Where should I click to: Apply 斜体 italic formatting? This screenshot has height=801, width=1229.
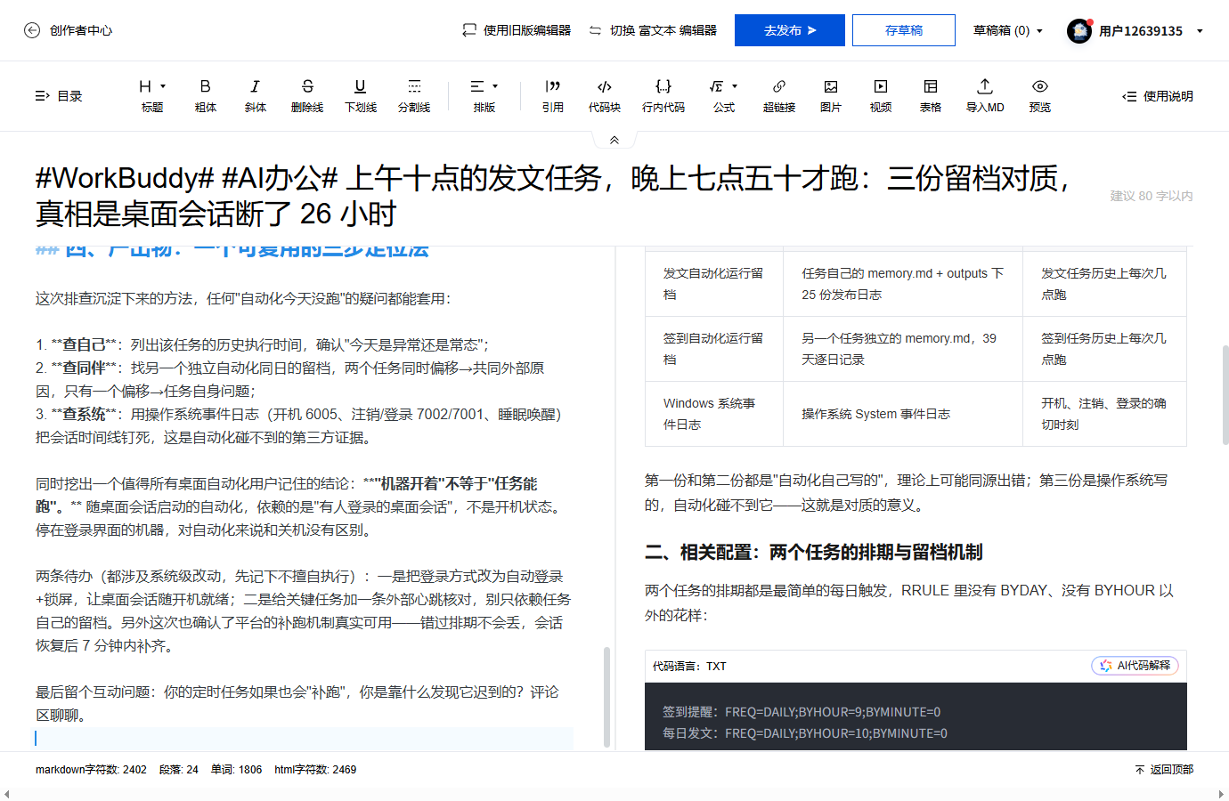click(256, 95)
